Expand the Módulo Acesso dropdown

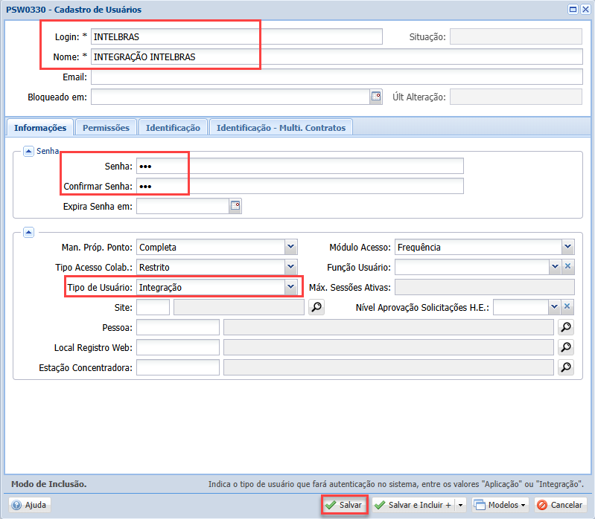pos(568,247)
